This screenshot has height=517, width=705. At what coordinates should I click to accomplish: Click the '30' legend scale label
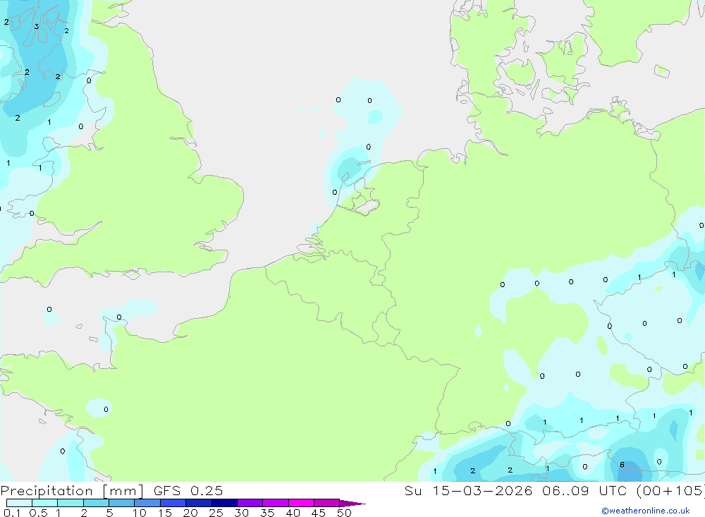point(241,513)
